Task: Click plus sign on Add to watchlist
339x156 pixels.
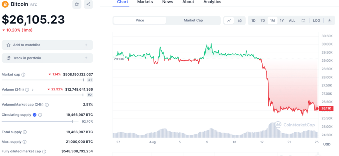Action: [86, 45]
